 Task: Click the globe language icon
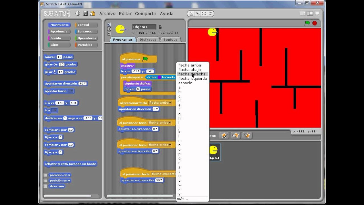(78, 13)
